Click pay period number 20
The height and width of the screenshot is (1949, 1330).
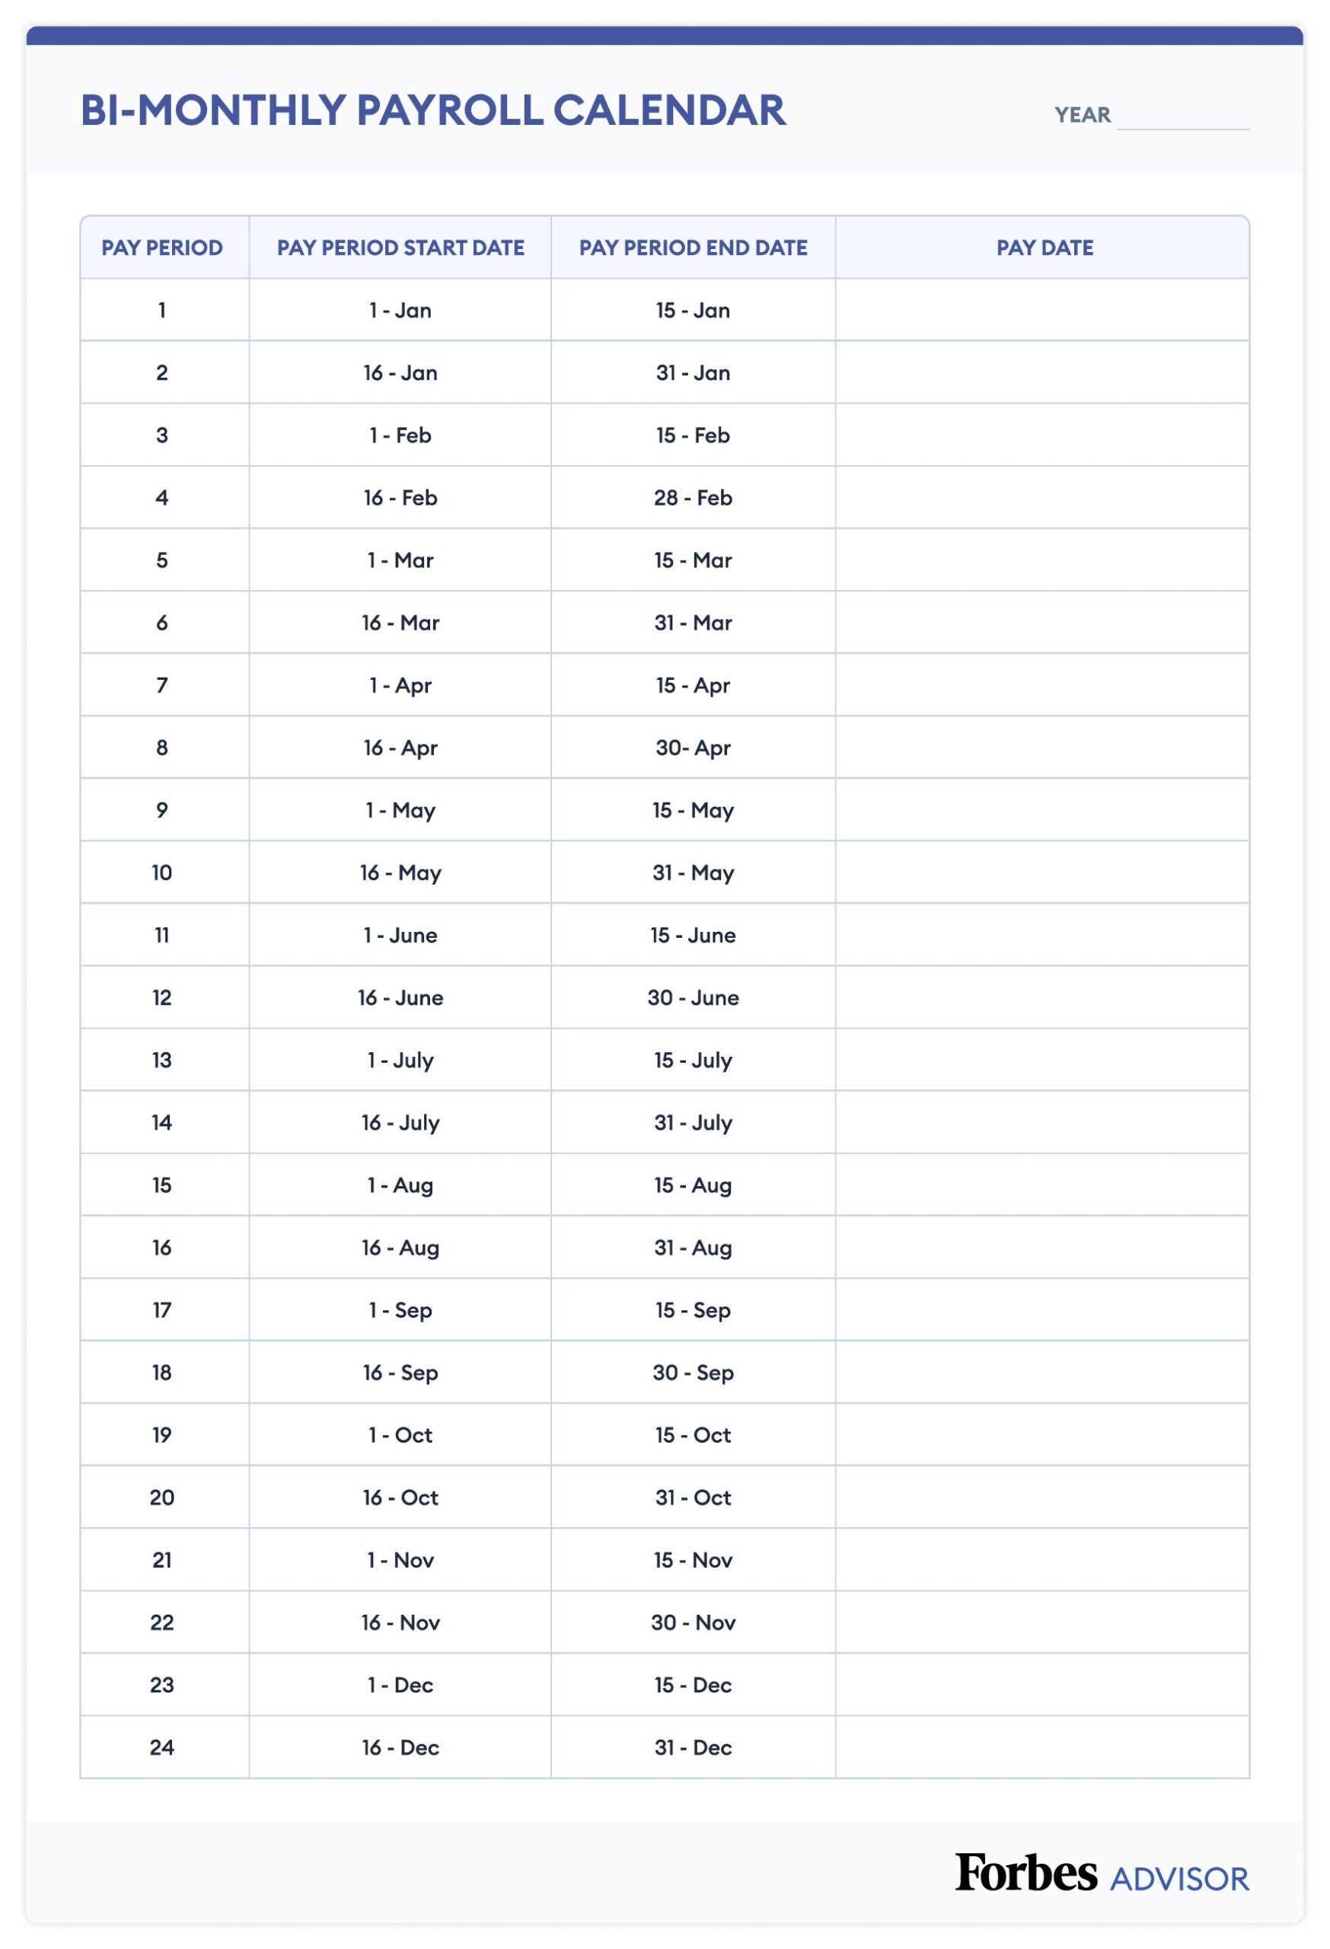pyautogui.click(x=162, y=1498)
